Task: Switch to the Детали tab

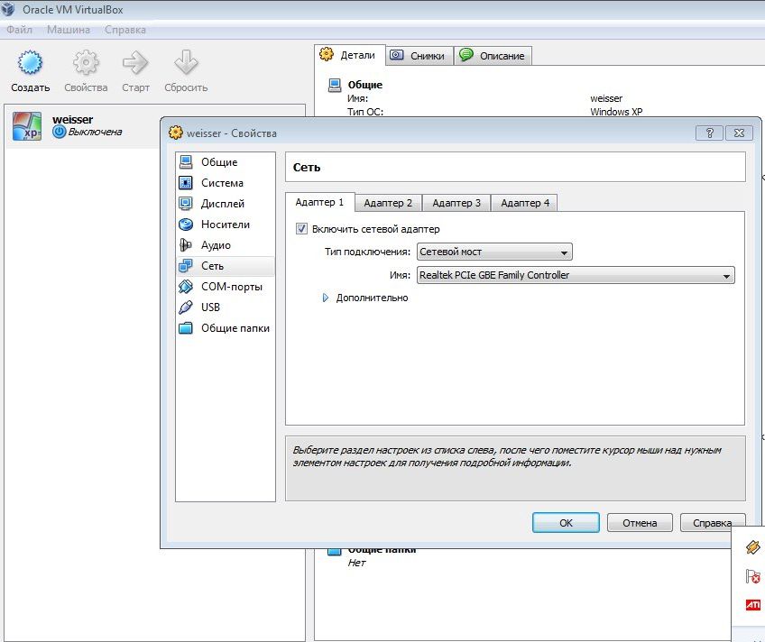Action: click(x=350, y=55)
